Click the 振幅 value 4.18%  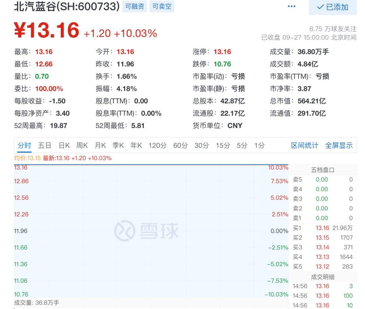[127, 89]
